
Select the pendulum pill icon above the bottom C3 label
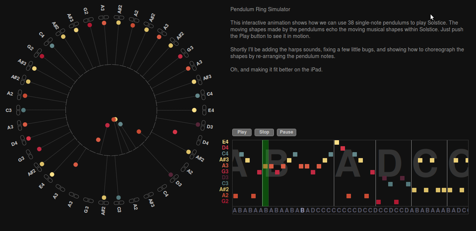[119, 203]
